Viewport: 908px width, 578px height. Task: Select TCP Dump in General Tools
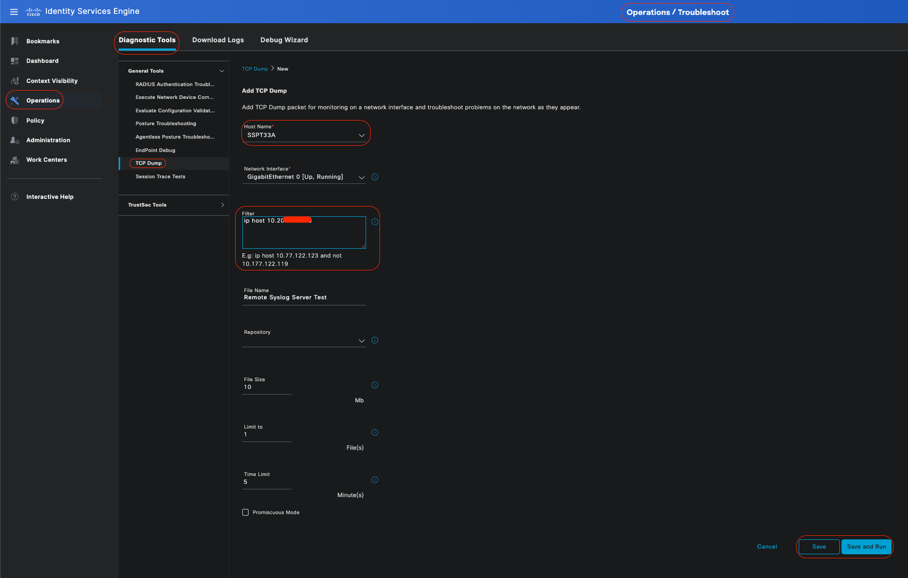pos(148,163)
